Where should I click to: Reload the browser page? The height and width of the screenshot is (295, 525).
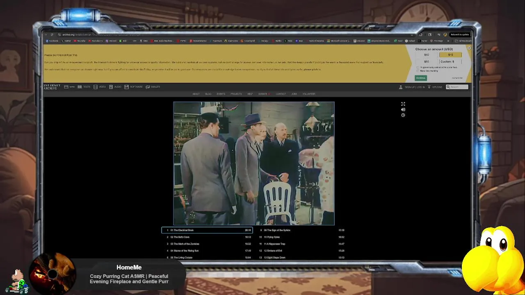coord(52,34)
